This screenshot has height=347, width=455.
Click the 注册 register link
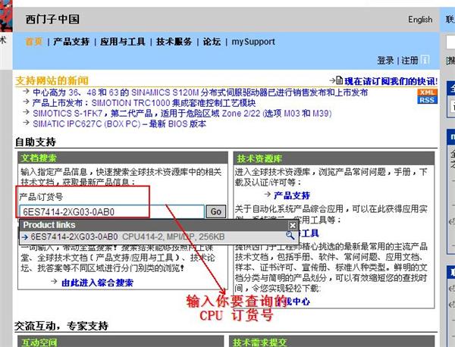click(409, 61)
